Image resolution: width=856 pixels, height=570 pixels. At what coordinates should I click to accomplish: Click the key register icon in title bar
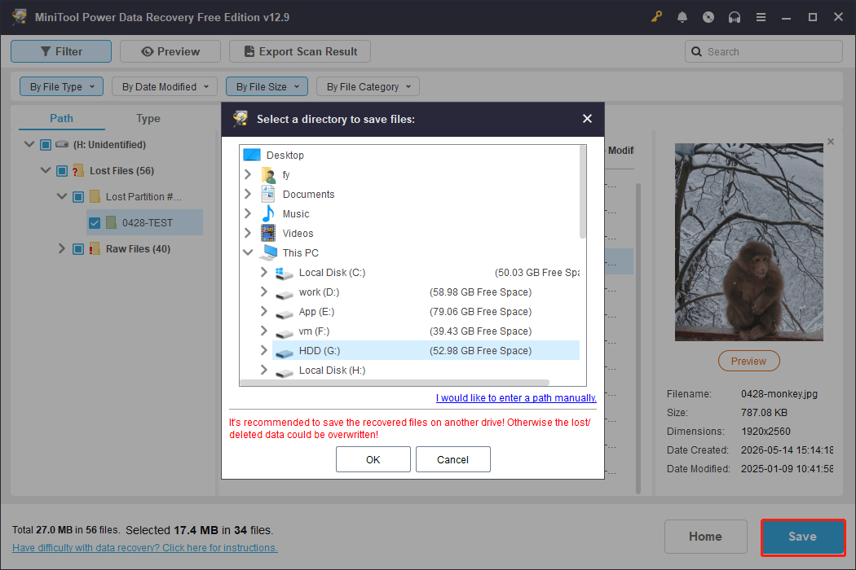[656, 17]
